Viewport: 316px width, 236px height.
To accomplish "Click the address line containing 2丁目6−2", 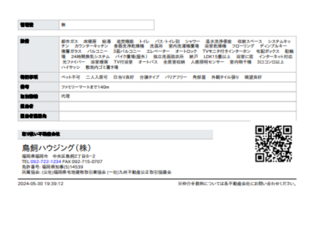I will coord(58,156).
